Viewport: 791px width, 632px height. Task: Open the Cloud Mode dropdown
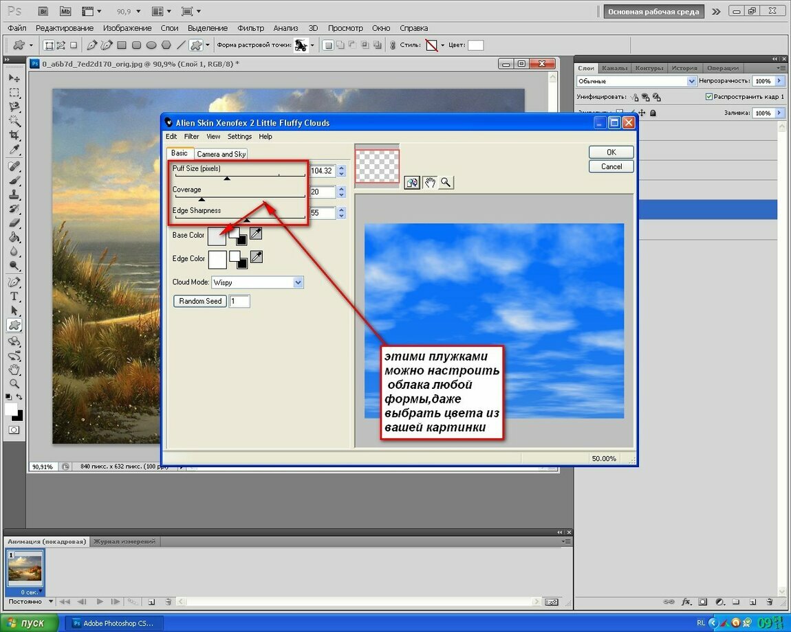[x=257, y=282]
